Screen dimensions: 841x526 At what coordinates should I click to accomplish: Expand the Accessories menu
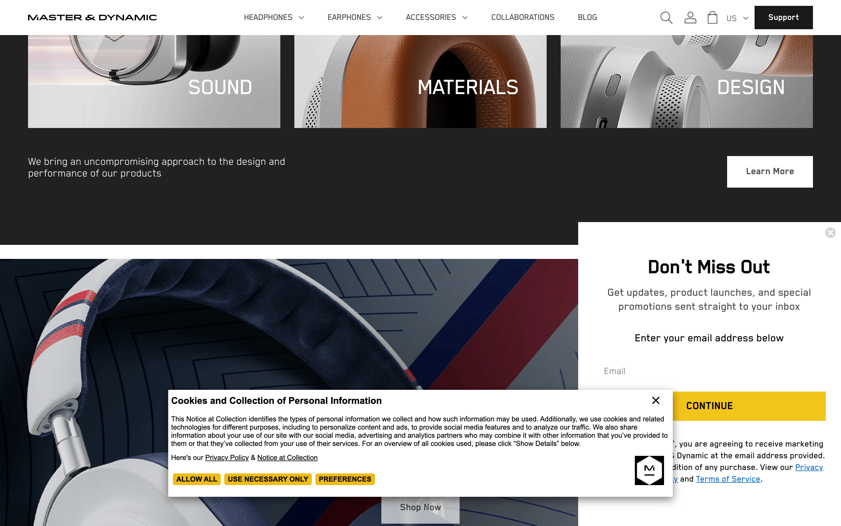pos(437,18)
